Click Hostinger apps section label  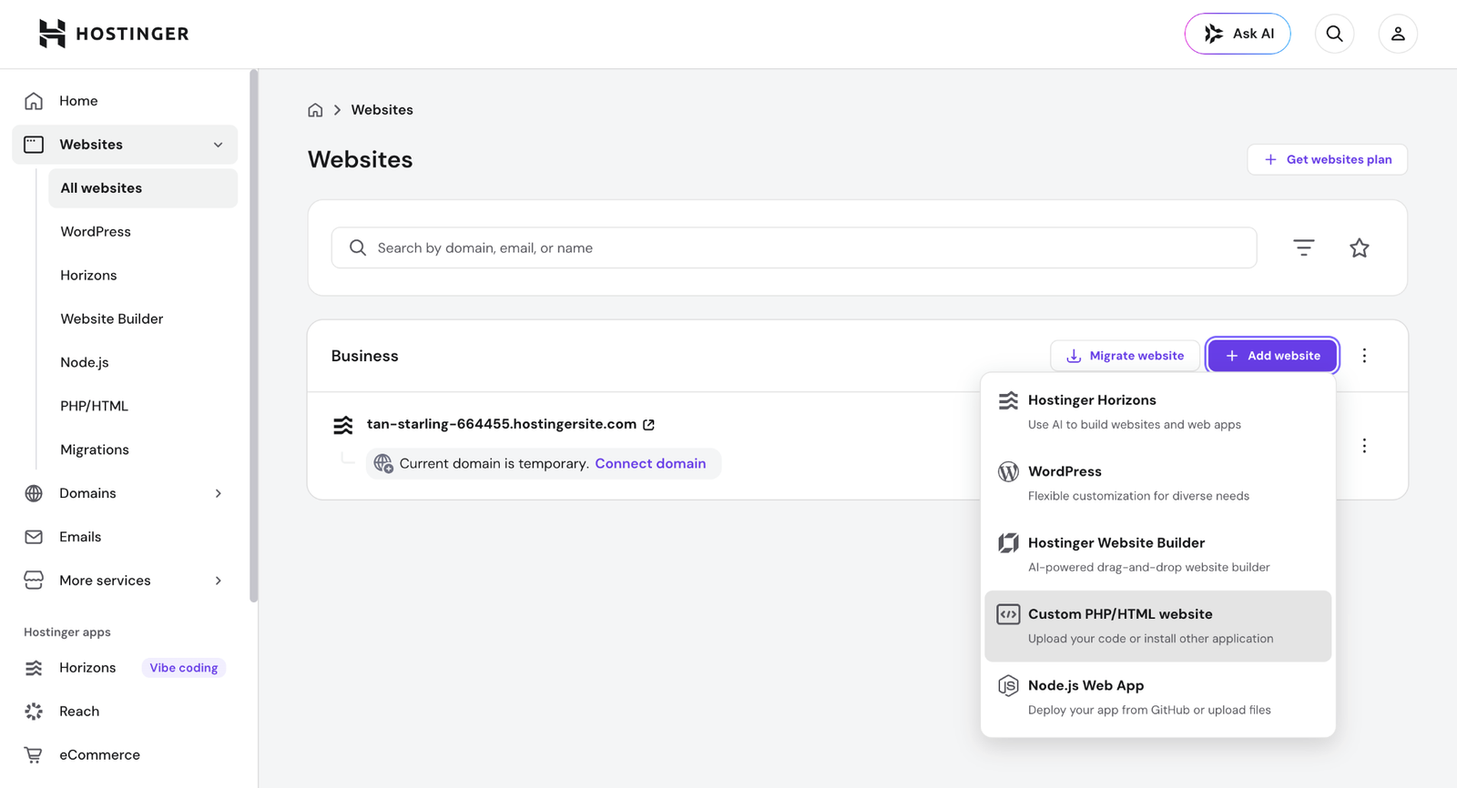pyautogui.click(x=67, y=632)
